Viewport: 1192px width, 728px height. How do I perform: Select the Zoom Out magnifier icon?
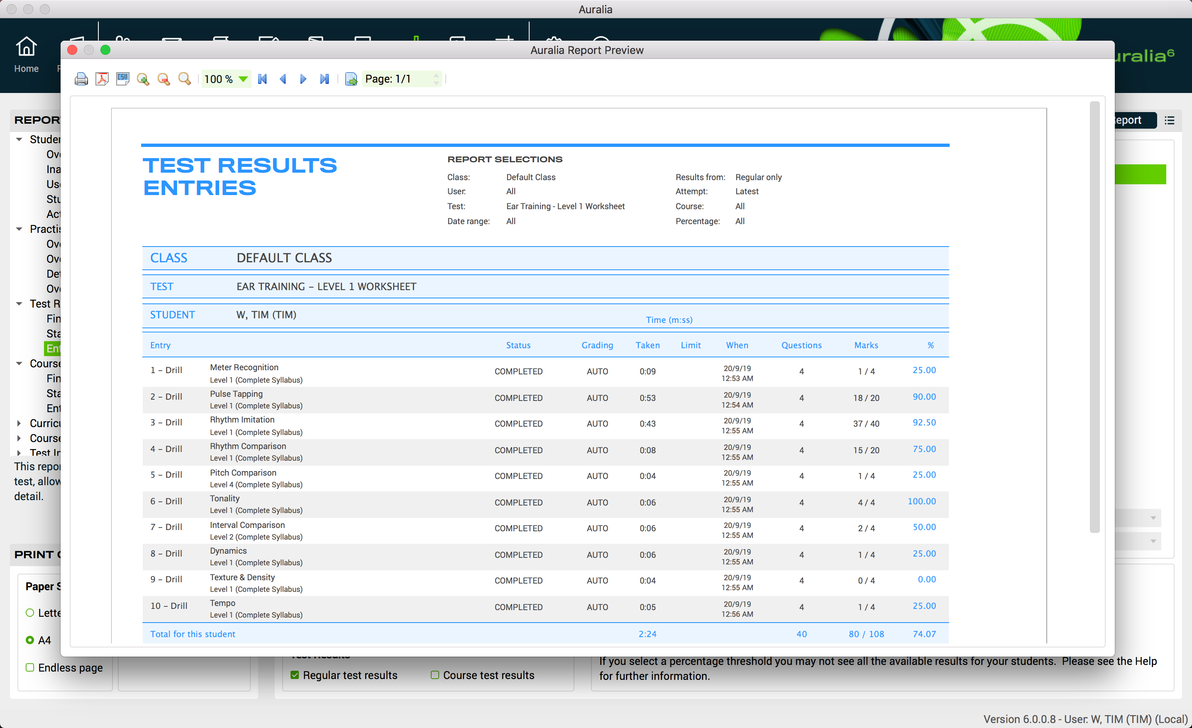(164, 78)
